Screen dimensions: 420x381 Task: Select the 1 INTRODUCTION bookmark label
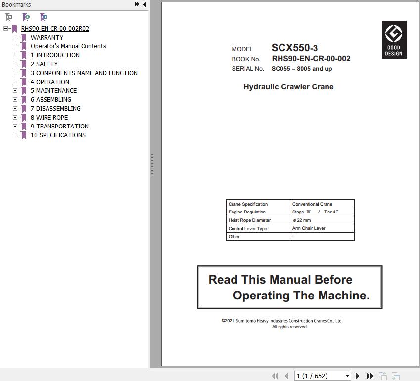(x=55, y=55)
